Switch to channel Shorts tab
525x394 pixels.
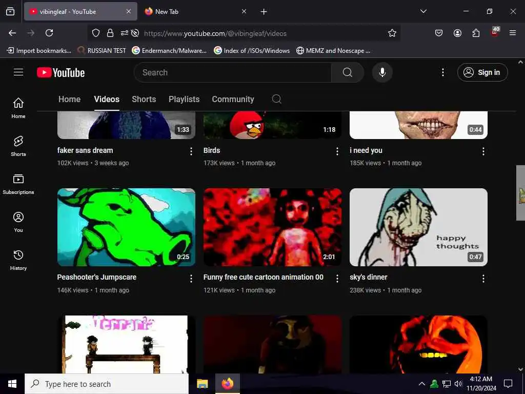144,99
